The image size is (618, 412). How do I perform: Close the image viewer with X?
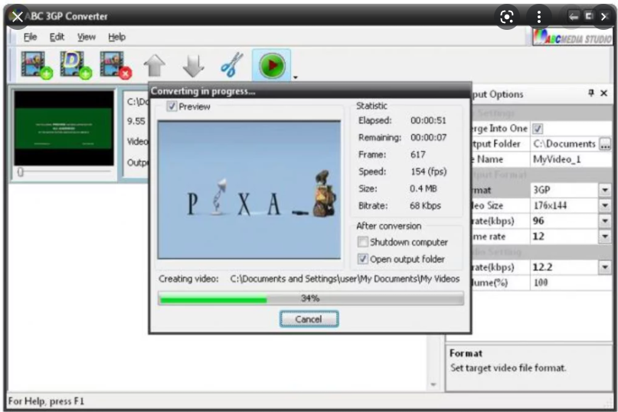pos(17,17)
